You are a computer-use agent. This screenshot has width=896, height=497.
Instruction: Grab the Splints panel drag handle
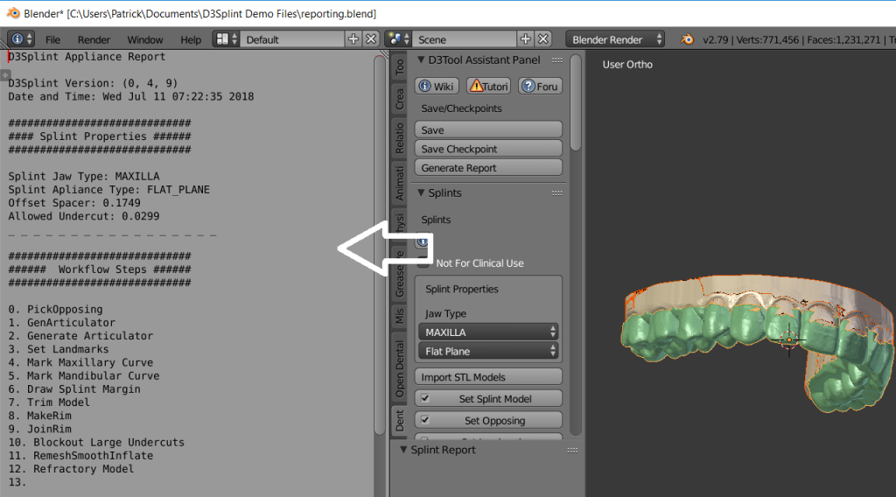[x=557, y=193]
